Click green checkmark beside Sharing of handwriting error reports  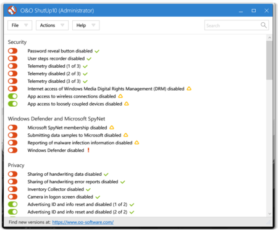(123, 182)
